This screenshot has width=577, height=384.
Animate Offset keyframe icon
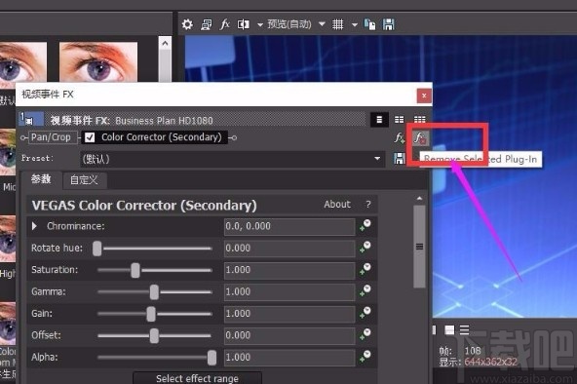click(365, 334)
